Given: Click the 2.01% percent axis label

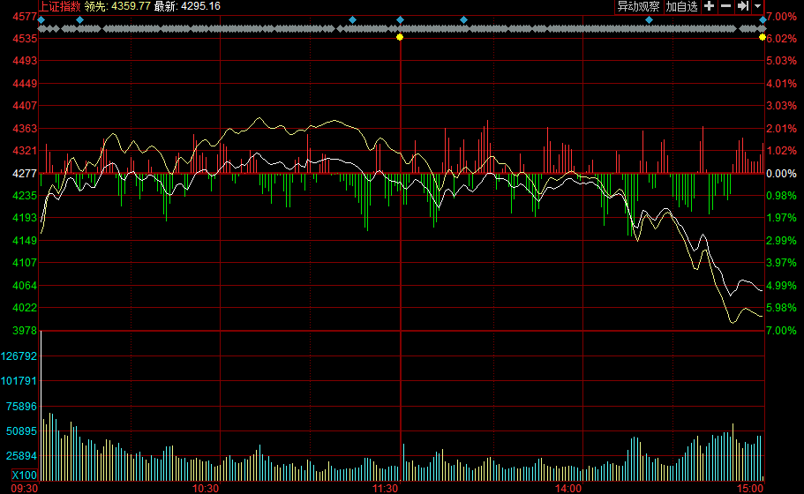Looking at the screenshot, I should coord(781,128).
